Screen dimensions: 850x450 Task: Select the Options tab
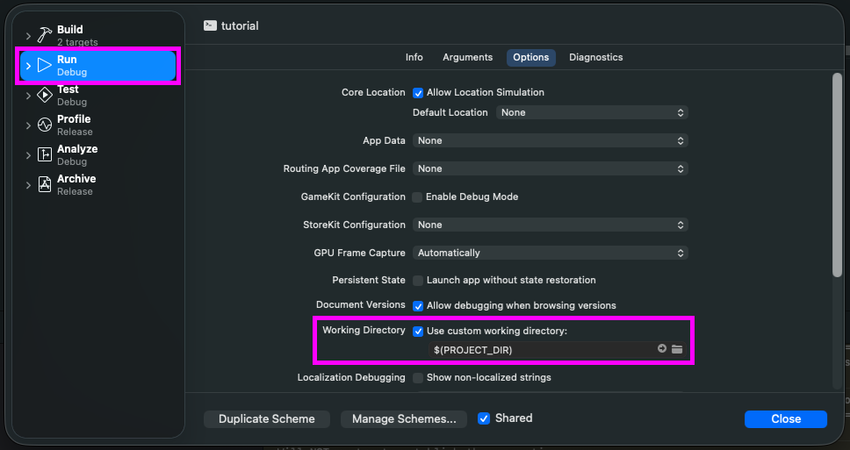pyautogui.click(x=530, y=57)
